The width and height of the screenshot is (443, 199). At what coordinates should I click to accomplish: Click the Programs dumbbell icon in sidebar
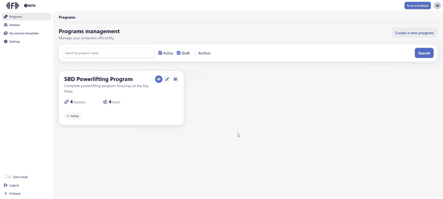point(5,17)
